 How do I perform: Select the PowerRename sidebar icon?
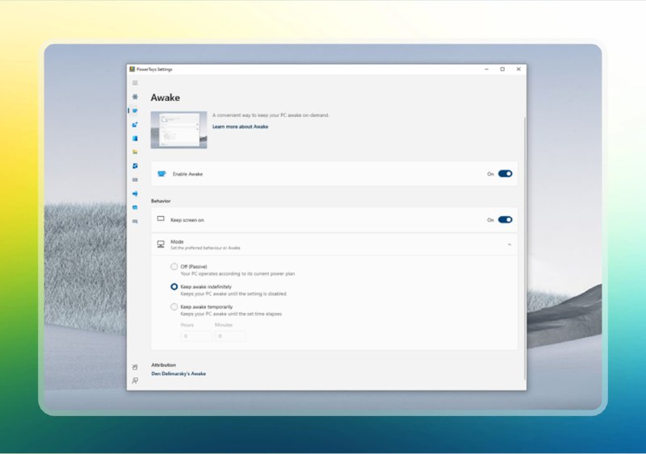135,194
